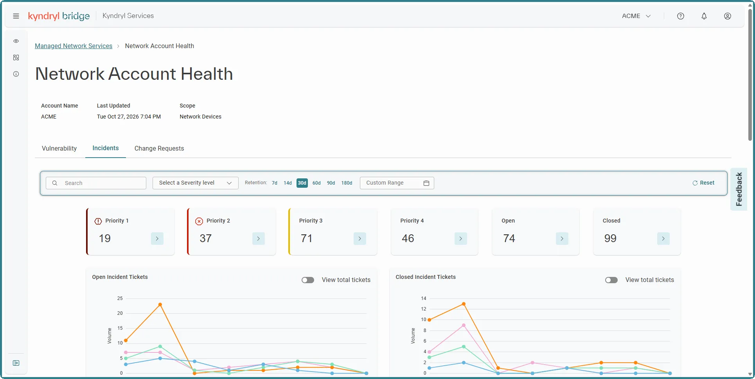Open the notifications bell
This screenshot has width=755, height=379.
pyautogui.click(x=704, y=16)
